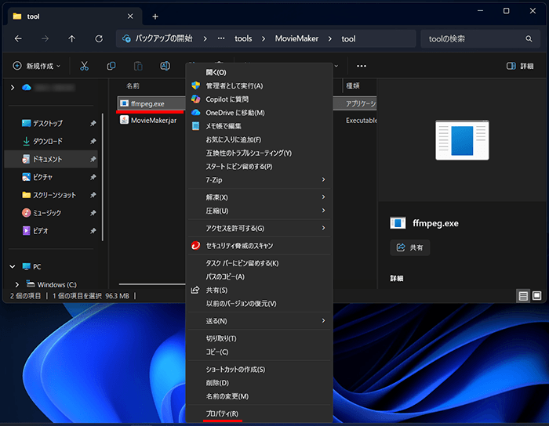Choose 削除(D) in context menu
The image size is (549, 426).
click(x=260, y=383)
